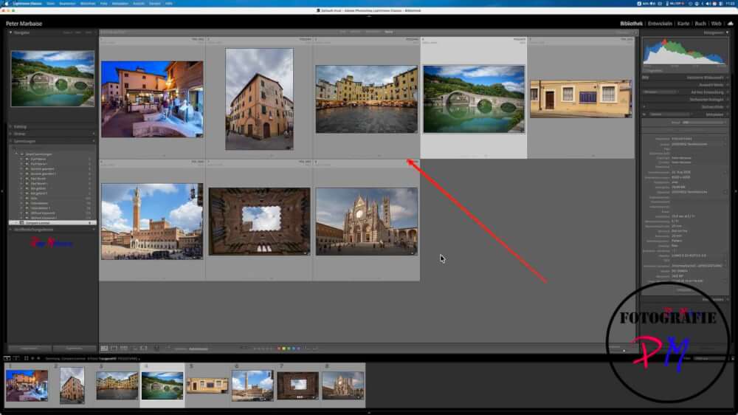Viewport: 738px width, 415px height.
Task: Select the cathedral photo in grid
Action: pos(366,222)
